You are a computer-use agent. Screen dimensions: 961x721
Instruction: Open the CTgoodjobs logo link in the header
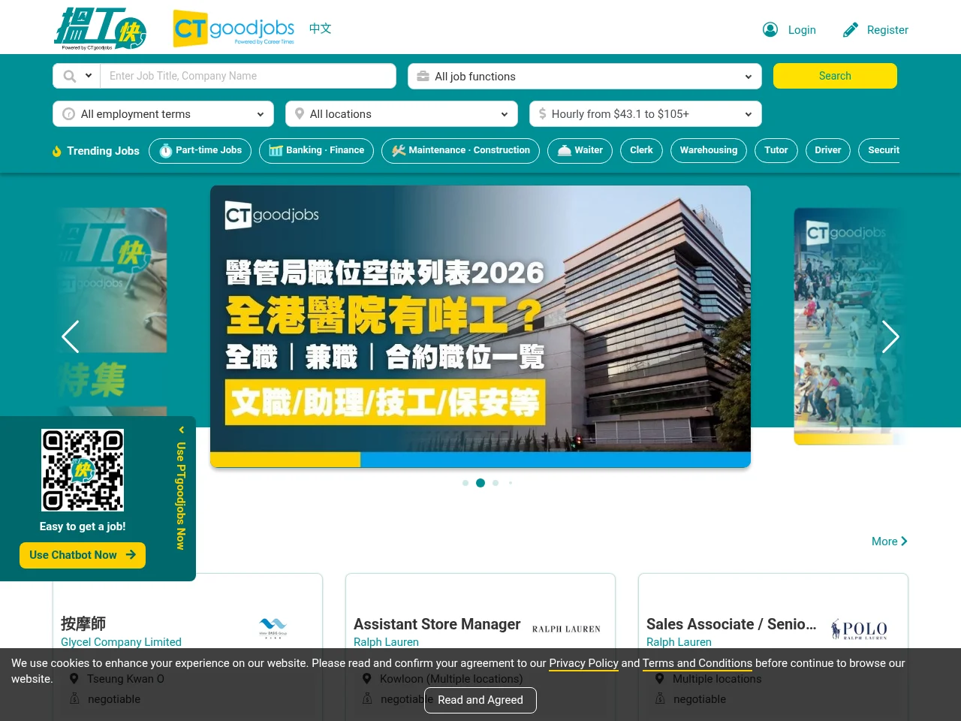tap(233, 29)
